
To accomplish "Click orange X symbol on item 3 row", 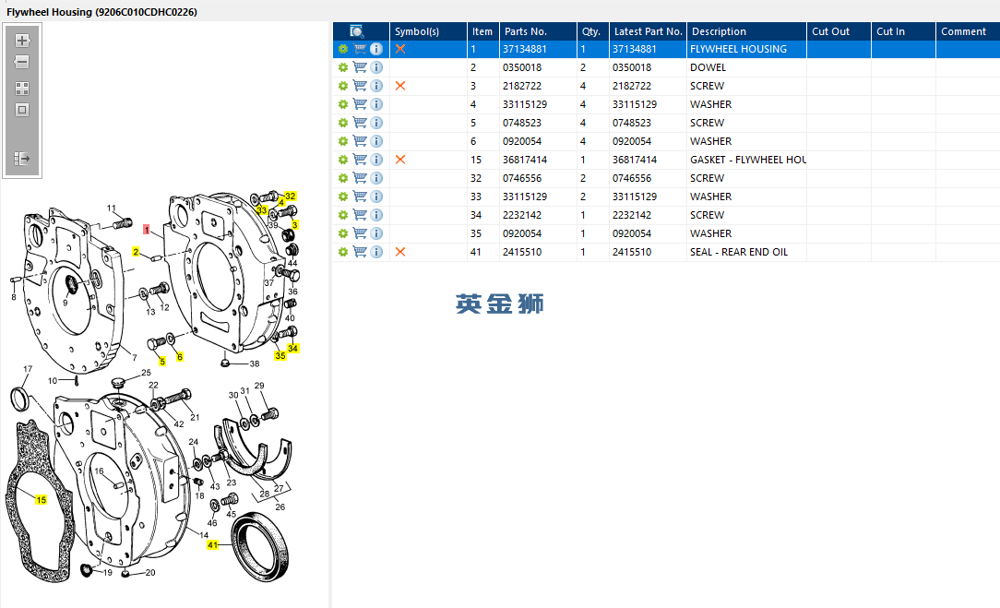I will pos(400,86).
